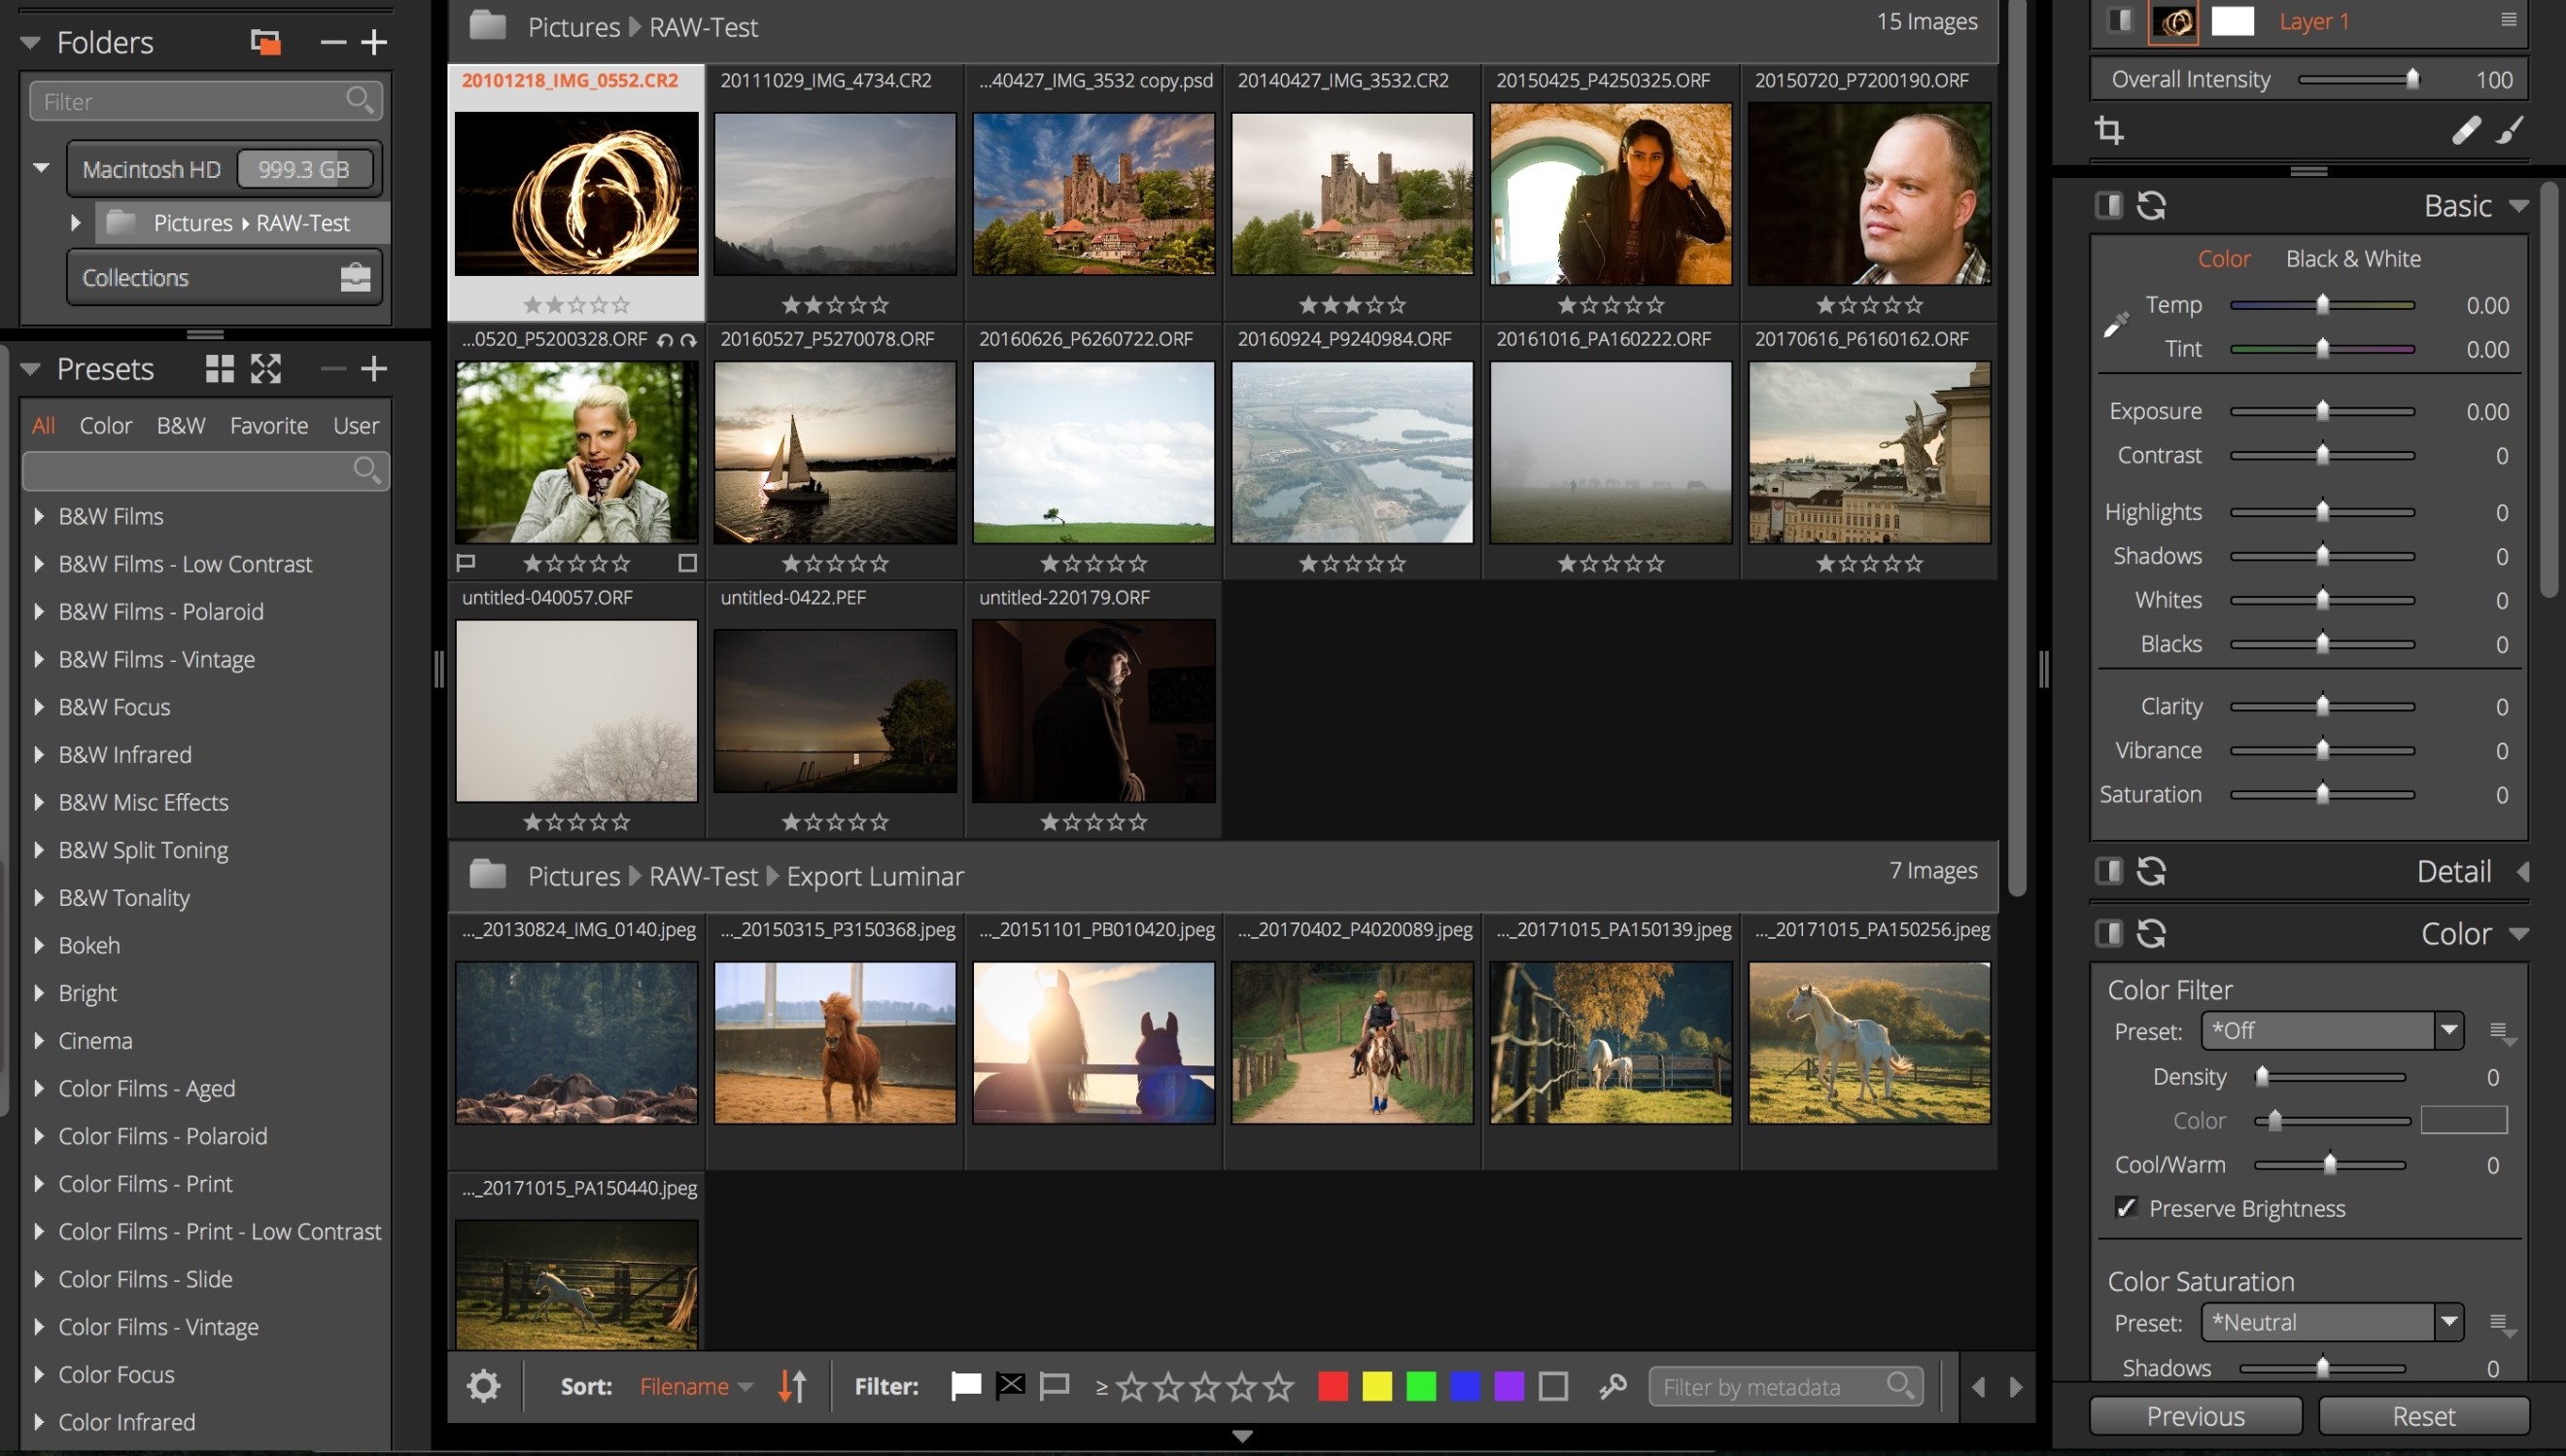
Task: Select the Color presets tab
Action: tap(106, 425)
